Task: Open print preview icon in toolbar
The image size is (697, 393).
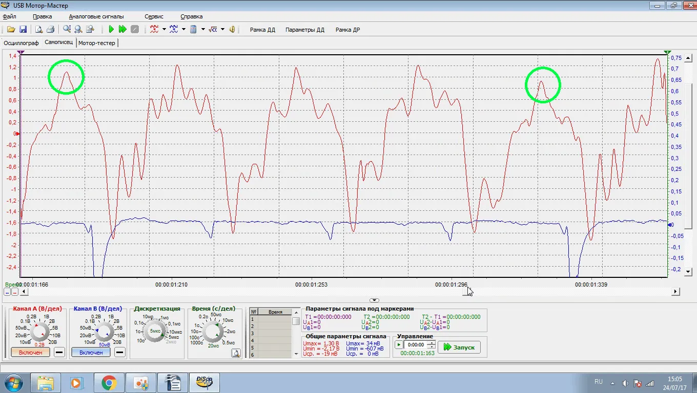Action: [x=39, y=29]
